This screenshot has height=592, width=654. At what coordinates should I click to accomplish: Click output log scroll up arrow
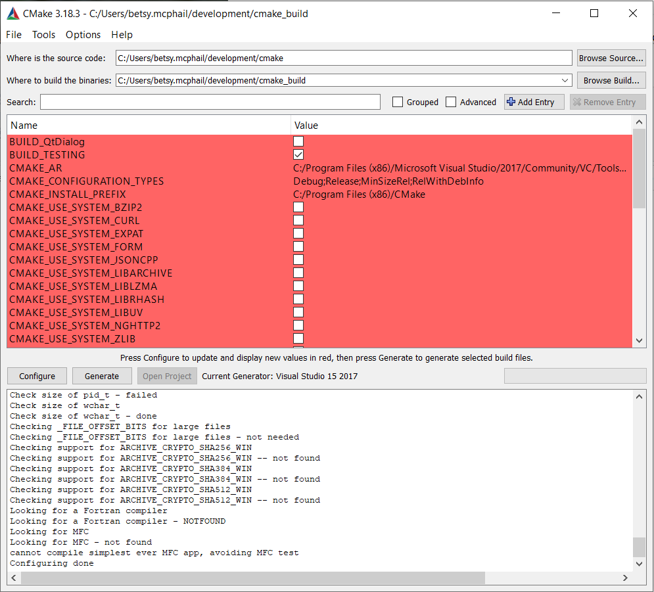(639, 397)
